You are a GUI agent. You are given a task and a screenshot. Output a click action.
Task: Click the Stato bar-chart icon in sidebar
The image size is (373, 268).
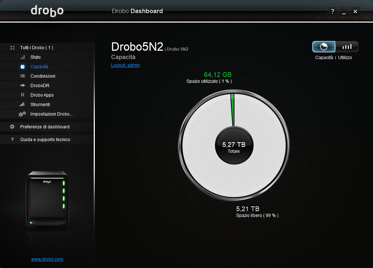pos(23,57)
